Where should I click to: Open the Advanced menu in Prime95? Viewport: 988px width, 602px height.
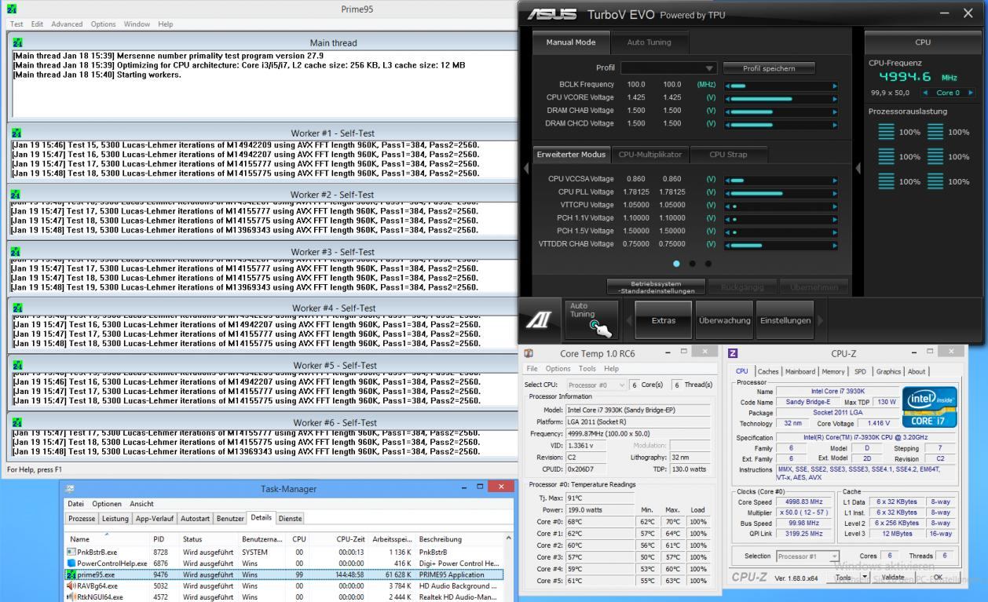pyautogui.click(x=67, y=24)
